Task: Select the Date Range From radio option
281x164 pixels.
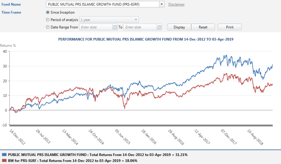Action: coord(48,27)
